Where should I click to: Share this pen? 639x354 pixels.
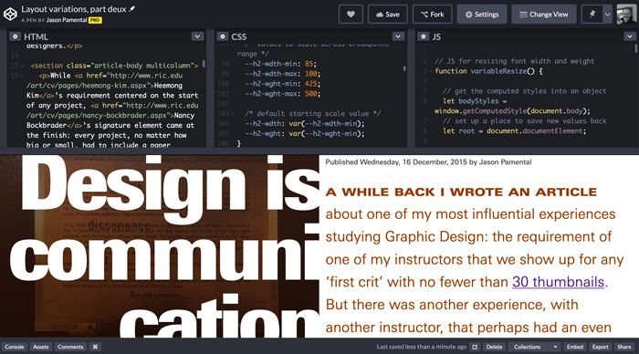(623, 347)
